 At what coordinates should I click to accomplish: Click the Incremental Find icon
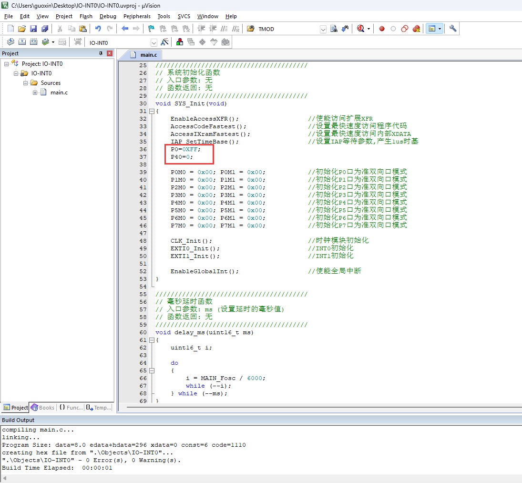(345, 29)
